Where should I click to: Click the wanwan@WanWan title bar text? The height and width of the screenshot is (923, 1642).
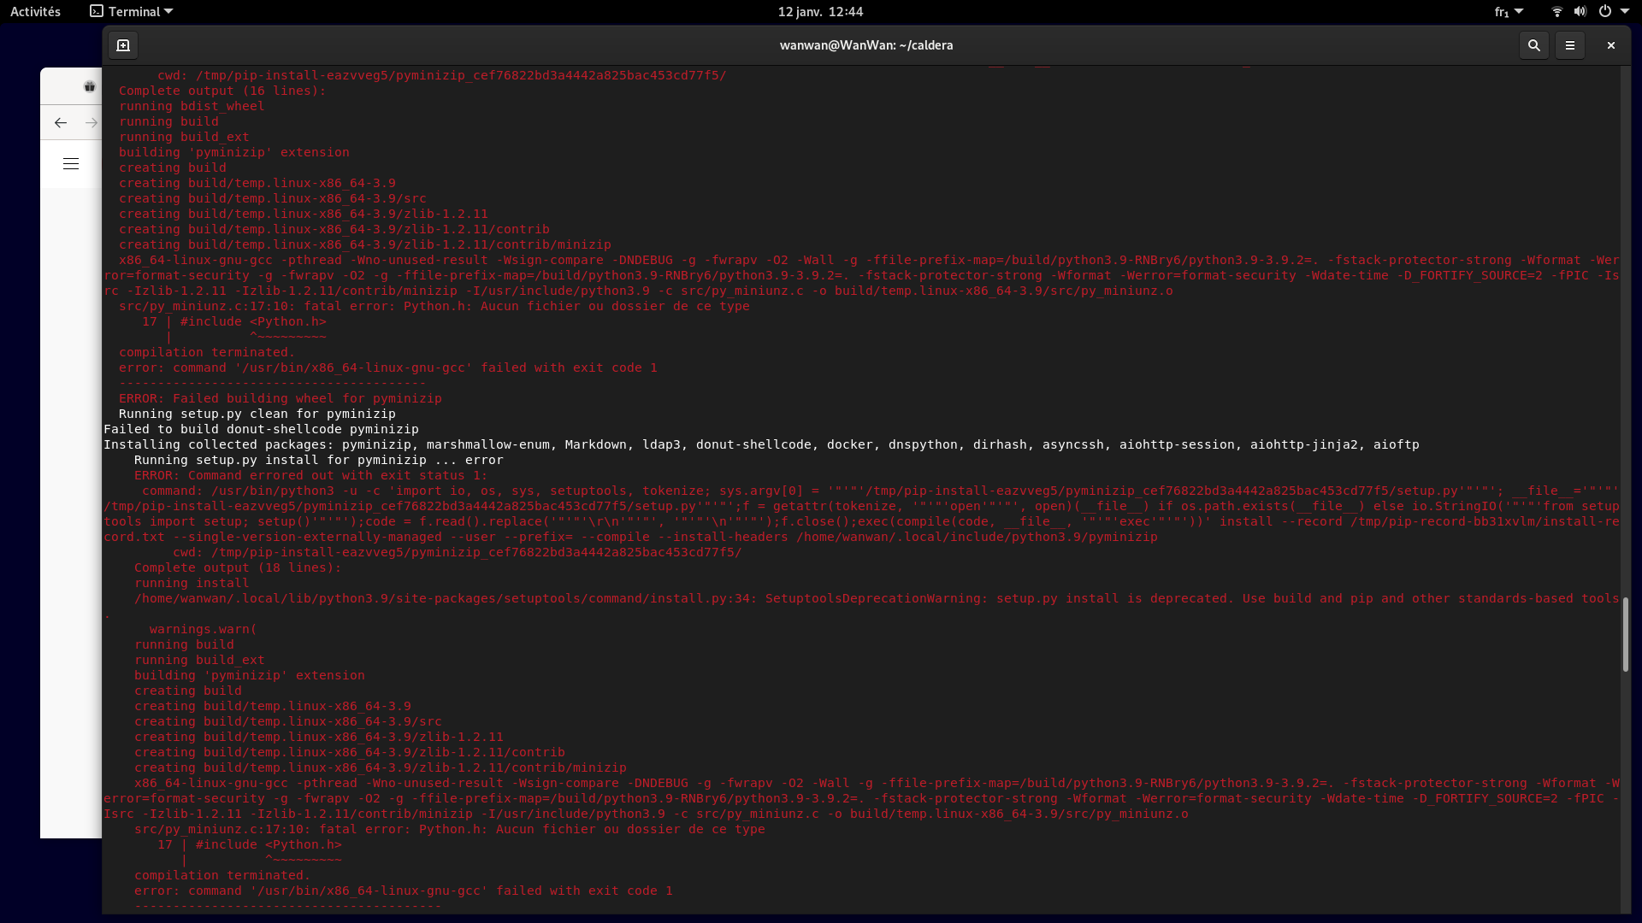[x=865, y=45]
